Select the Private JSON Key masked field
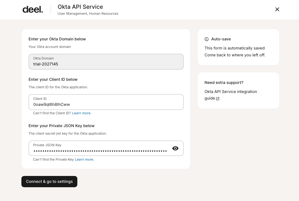 (100, 151)
